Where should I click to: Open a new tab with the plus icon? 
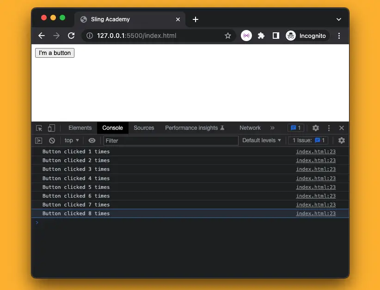coord(196,19)
